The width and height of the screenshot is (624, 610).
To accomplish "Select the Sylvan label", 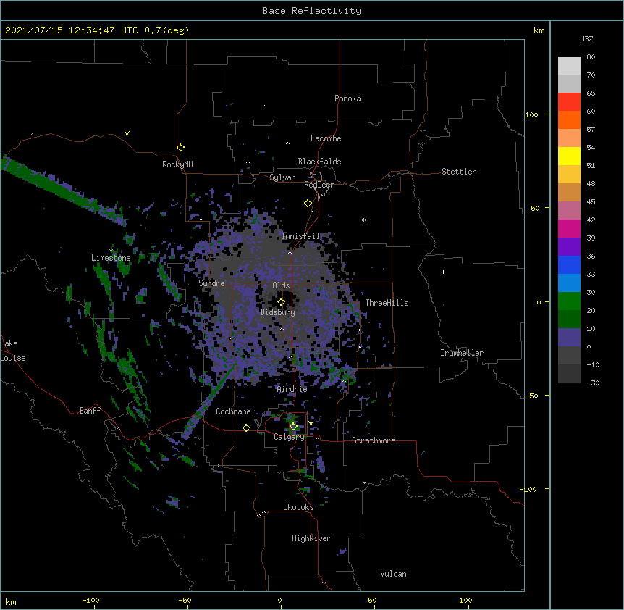I will [x=282, y=177].
